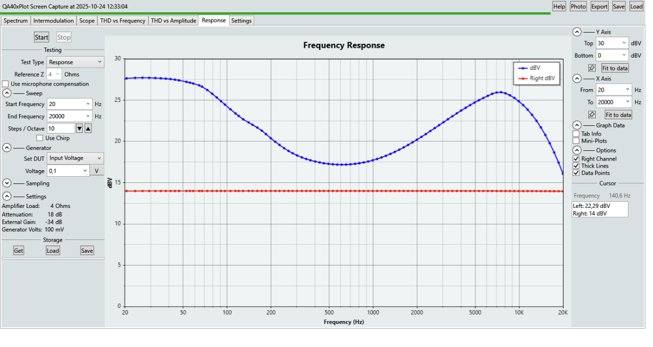Decrease Steps per Octave with down arrow
The width and height of the screenshot is (653, 347).
[79, 128]
